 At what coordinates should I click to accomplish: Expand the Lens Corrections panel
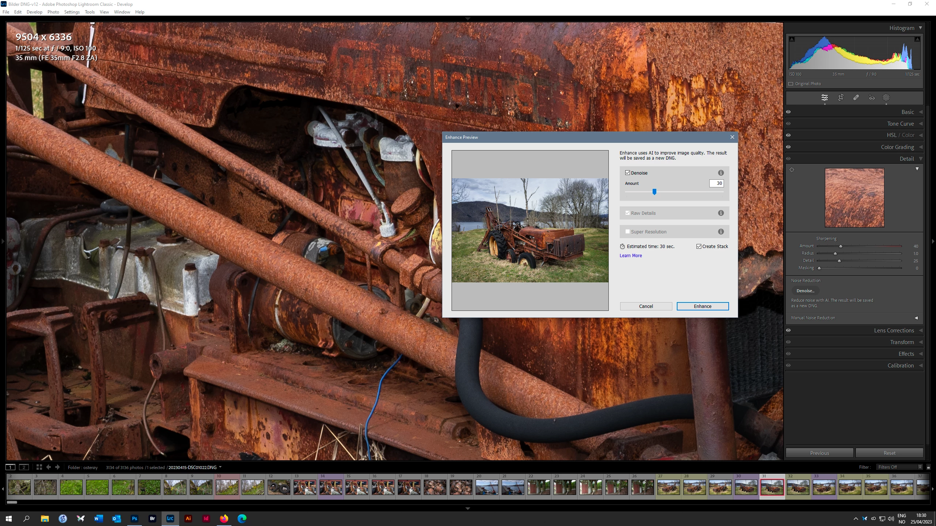coord(894,331)
